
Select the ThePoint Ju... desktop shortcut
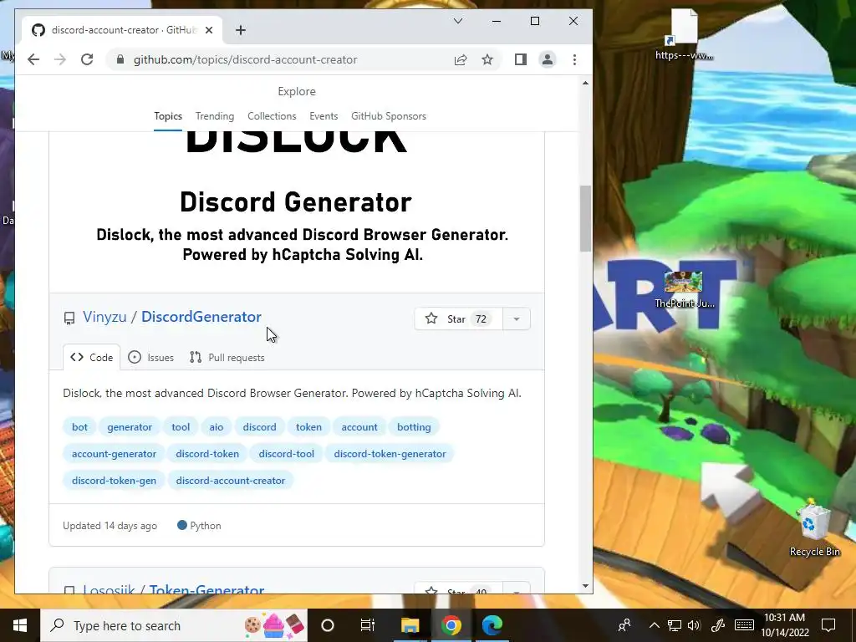point(684,289)
